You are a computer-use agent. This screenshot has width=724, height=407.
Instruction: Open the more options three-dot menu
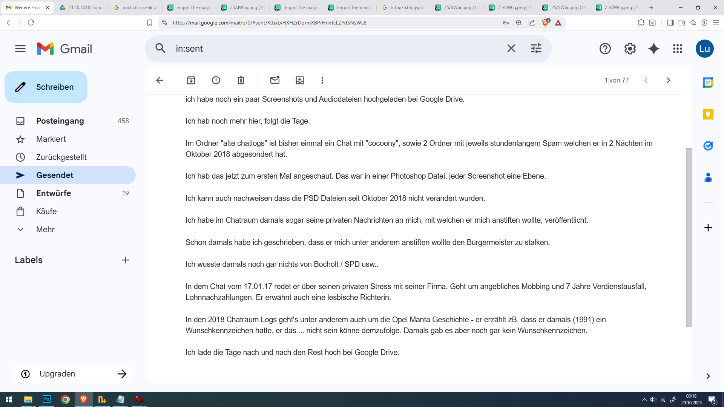322,80
